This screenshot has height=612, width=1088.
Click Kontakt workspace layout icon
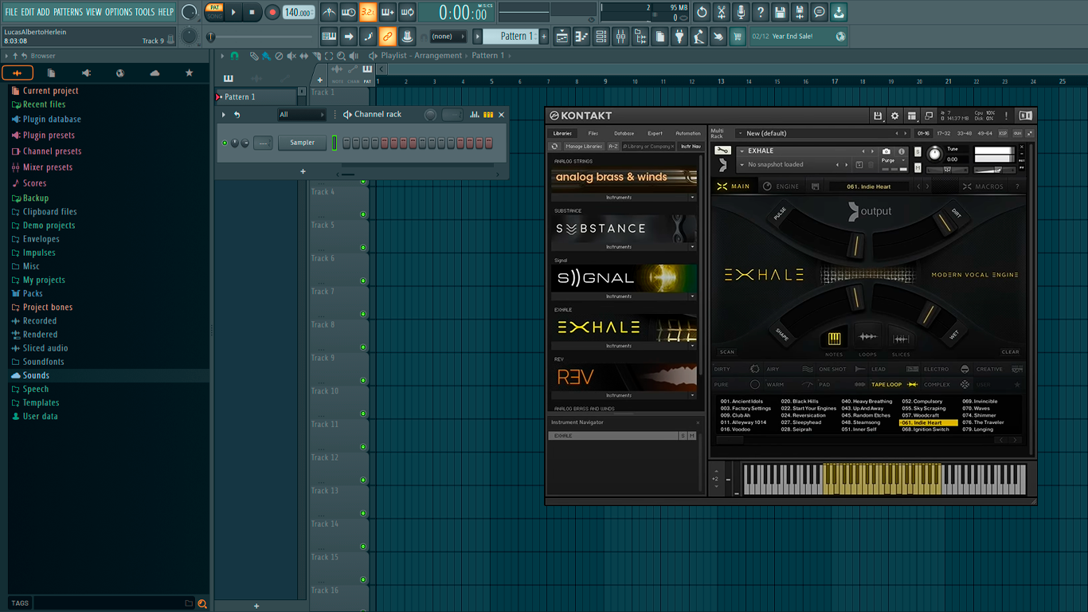[912, 116]
